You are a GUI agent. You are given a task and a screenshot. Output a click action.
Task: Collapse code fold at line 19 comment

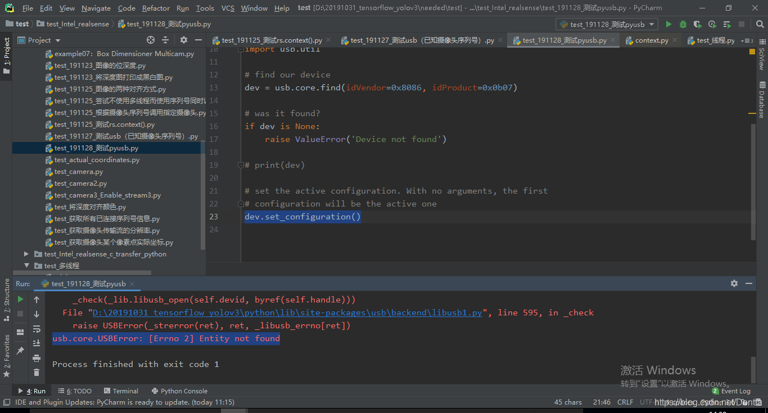(x=240, y=165)
